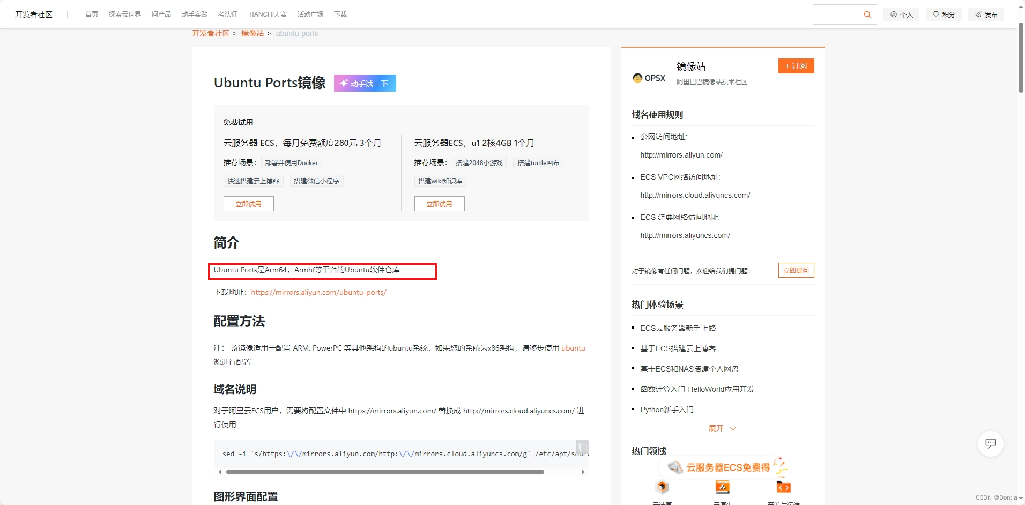Open the feedback chat bubble icon
The width and height of the screenshot is (1025, 505).
pos(990,444)
